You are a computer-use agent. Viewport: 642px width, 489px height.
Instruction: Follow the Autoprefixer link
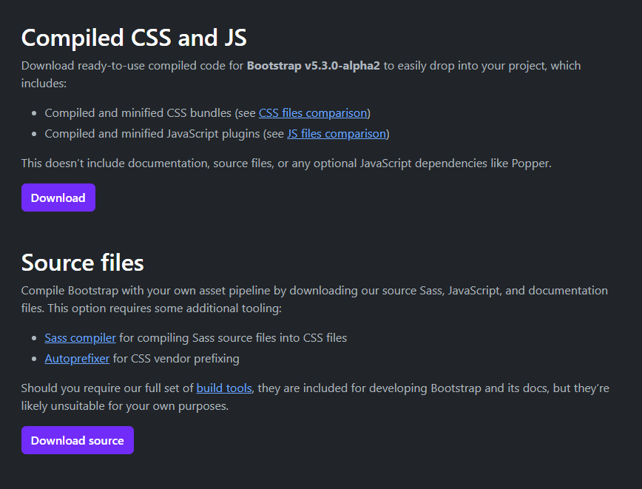point(77,359)
